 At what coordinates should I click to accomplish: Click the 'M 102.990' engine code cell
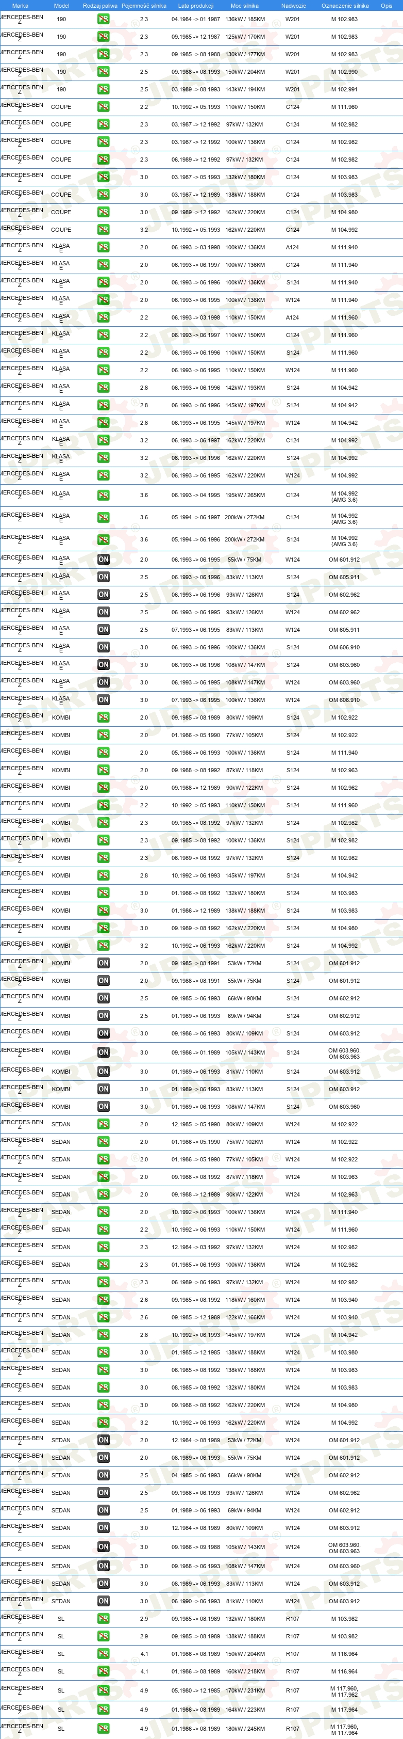tap(344, 72)
